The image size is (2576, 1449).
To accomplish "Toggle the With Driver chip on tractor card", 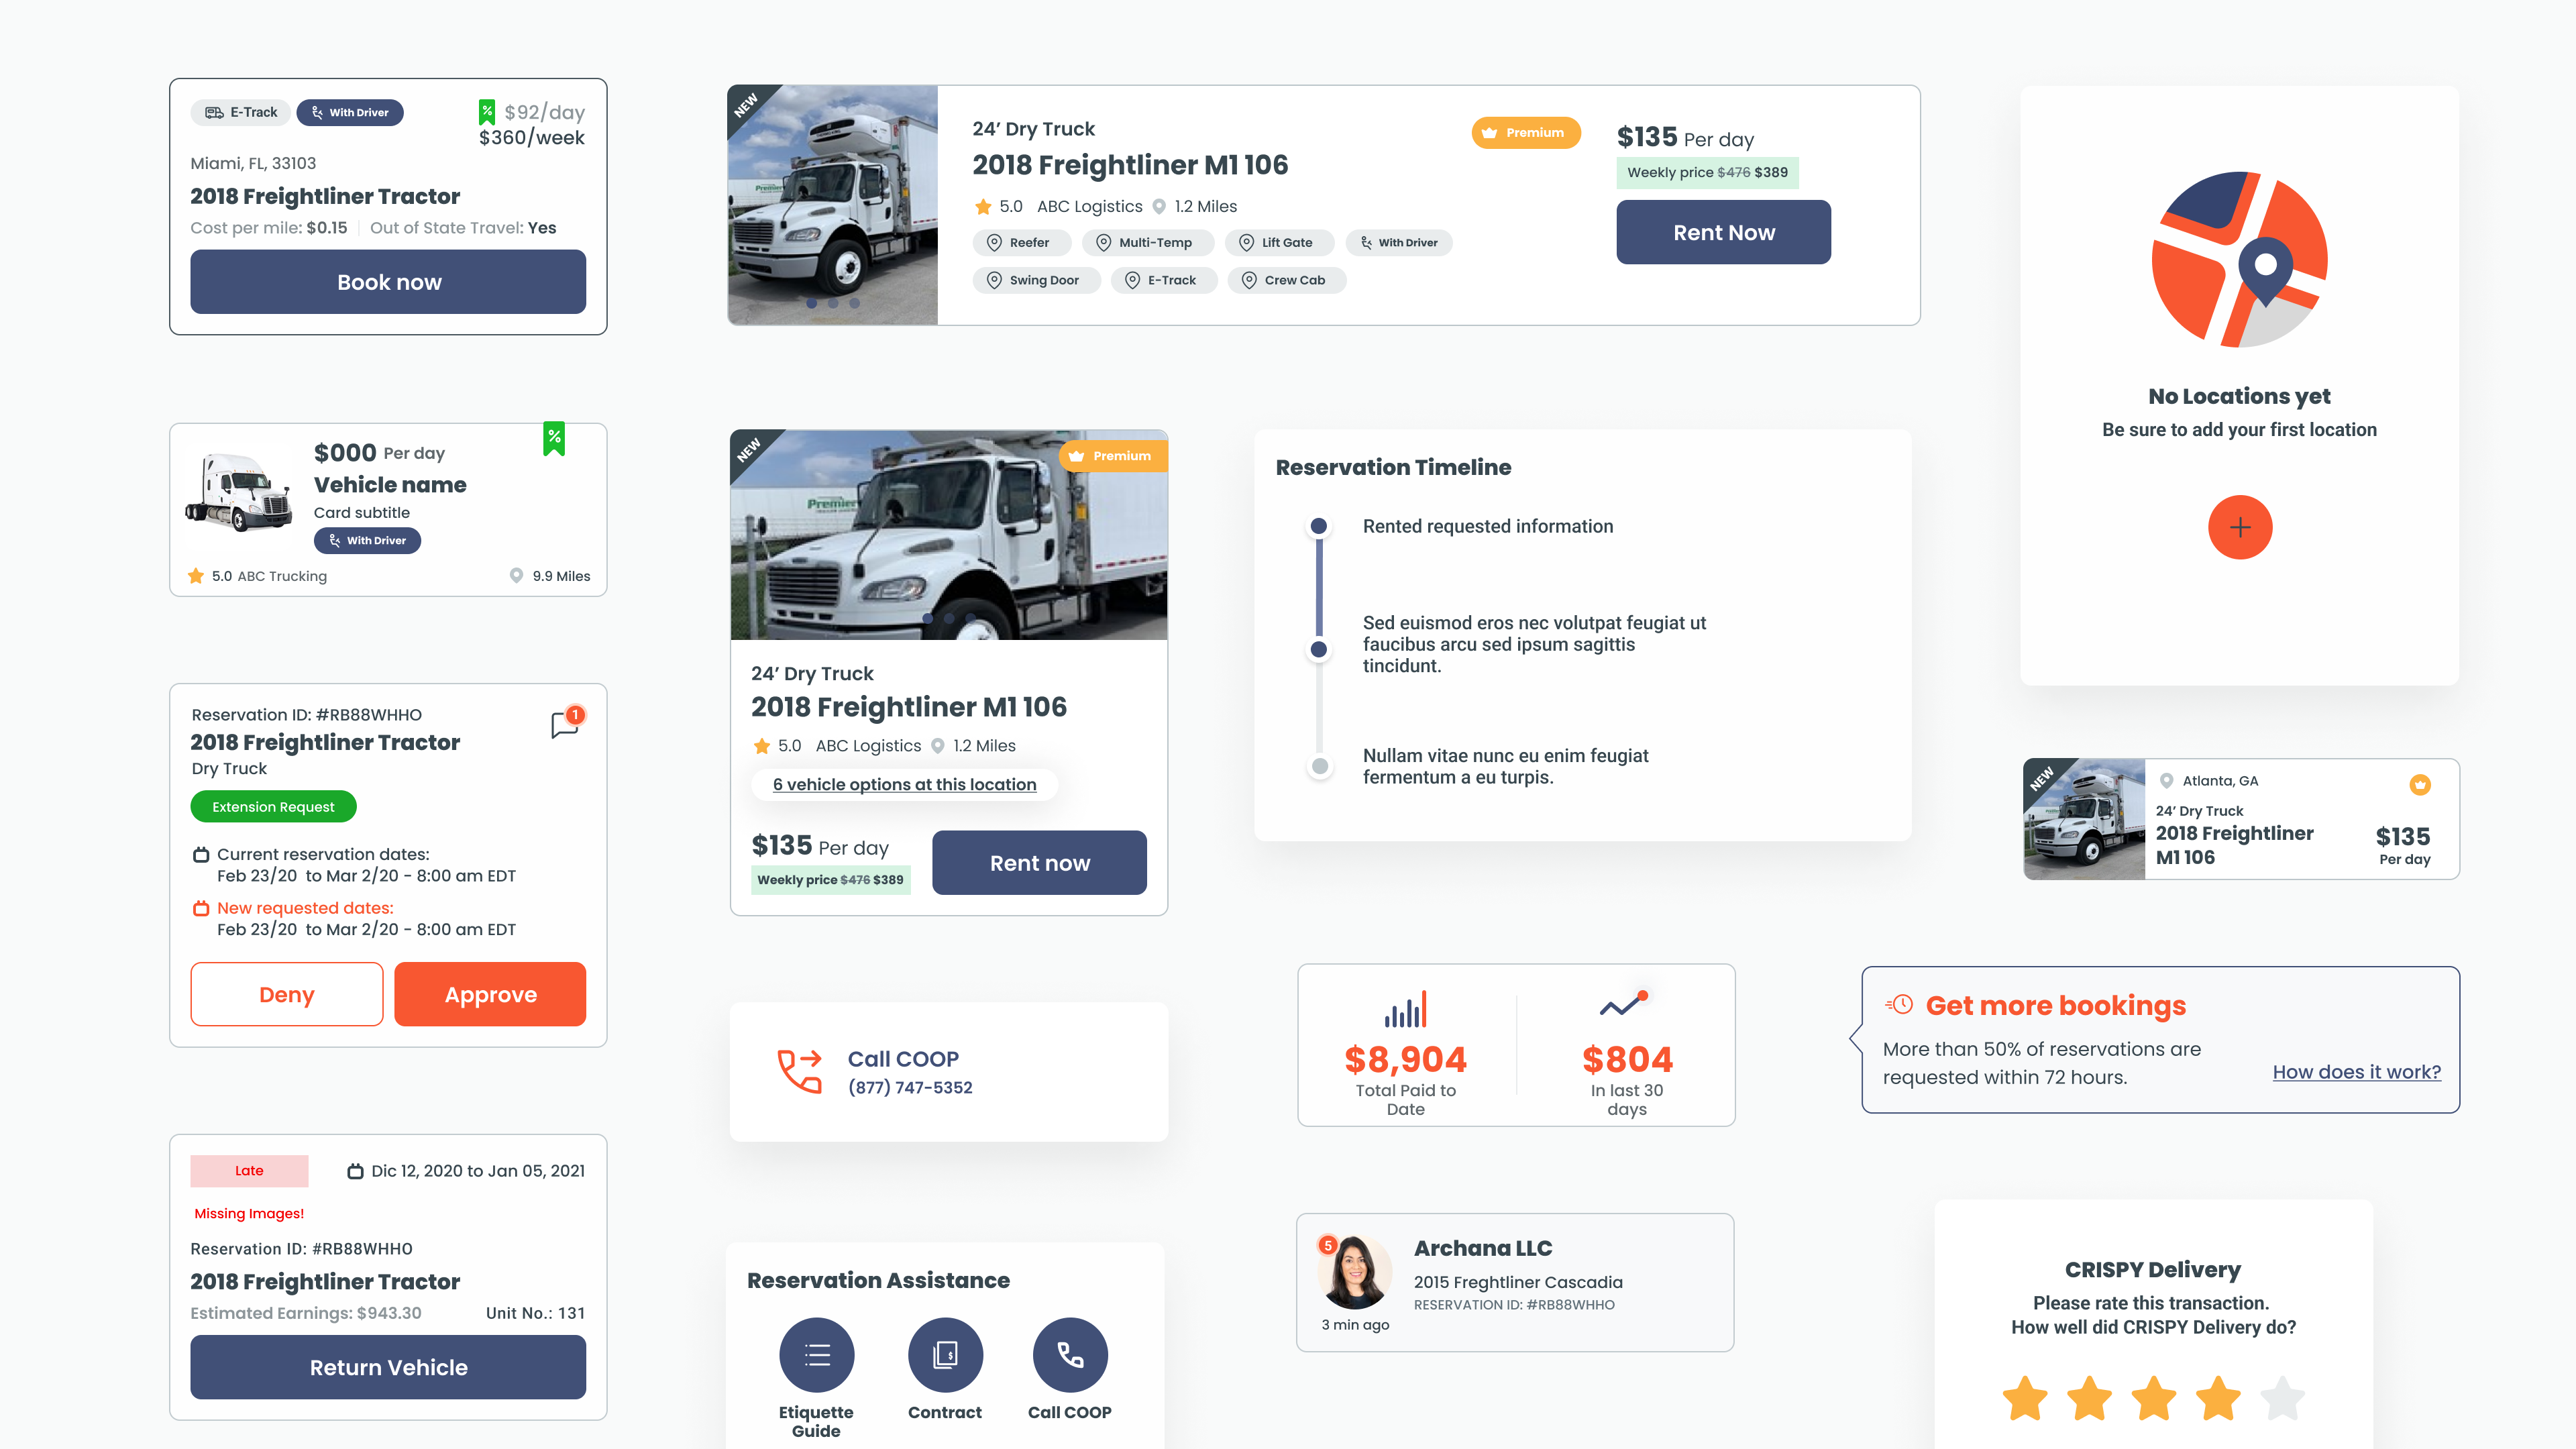I will coord(350,112).
